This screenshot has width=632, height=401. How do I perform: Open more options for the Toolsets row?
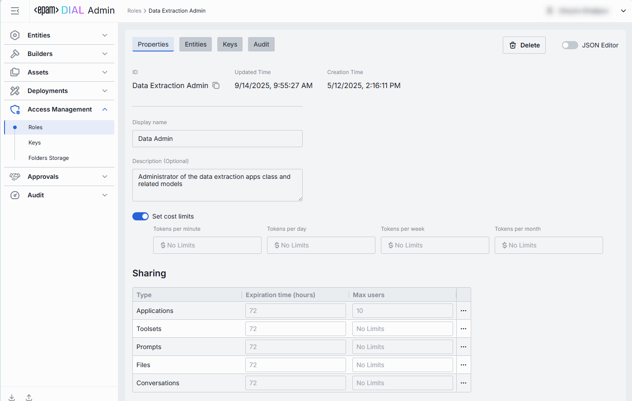(x=463, y=329)
